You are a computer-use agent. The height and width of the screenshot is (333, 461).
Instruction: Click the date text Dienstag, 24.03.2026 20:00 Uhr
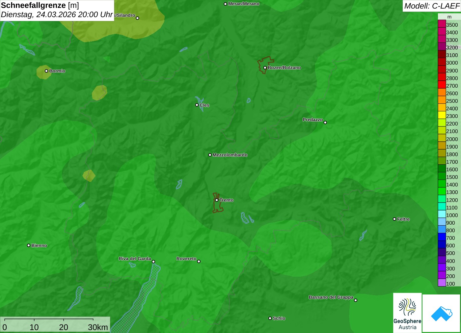57,14
